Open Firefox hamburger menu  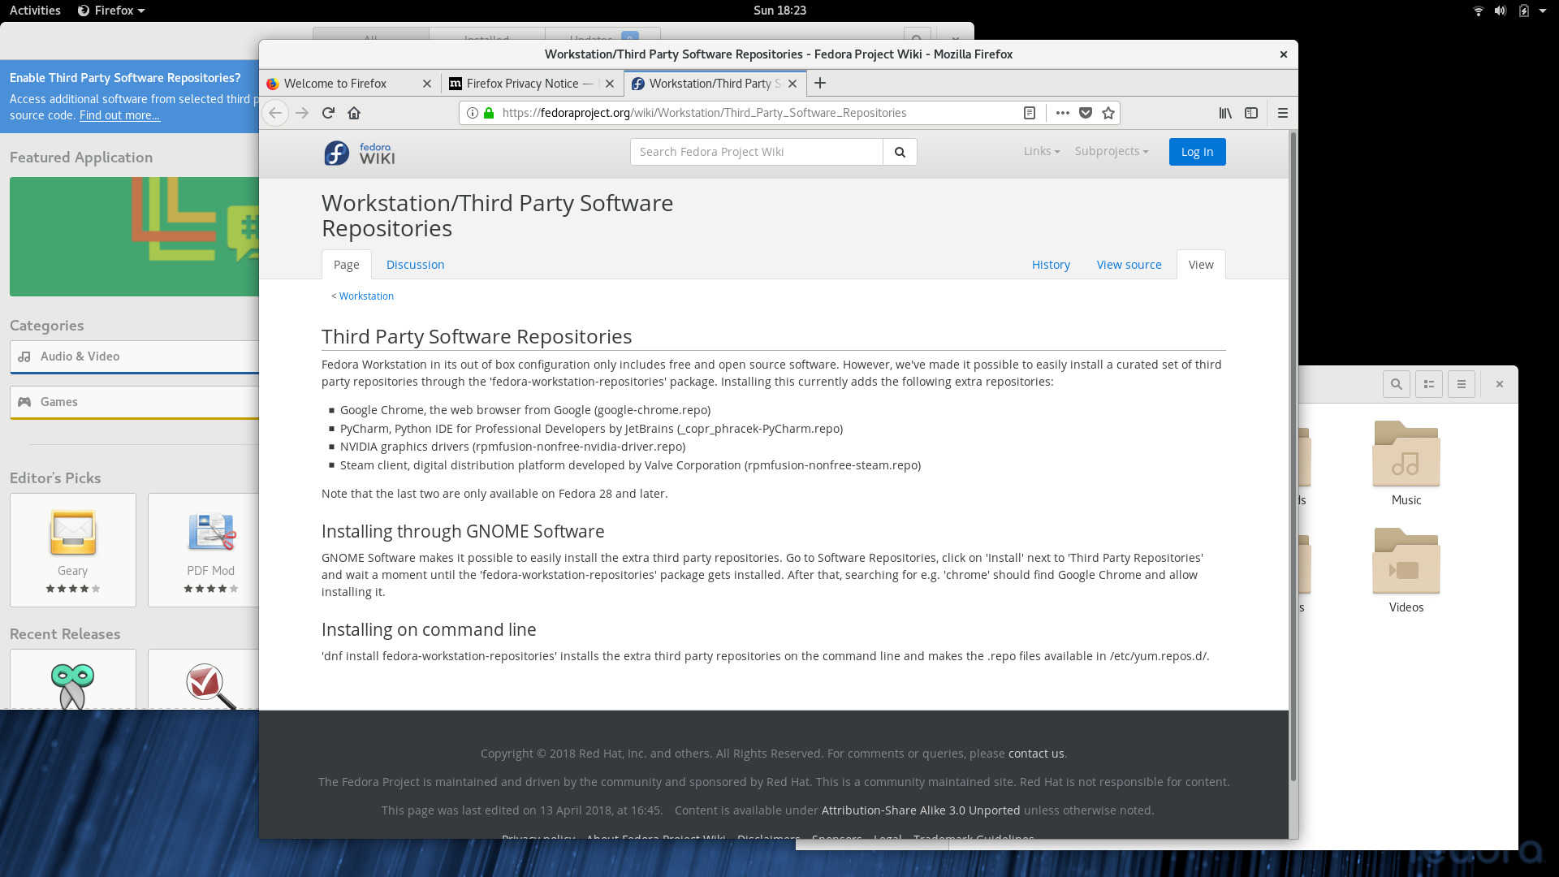[x=1283, y=113]
